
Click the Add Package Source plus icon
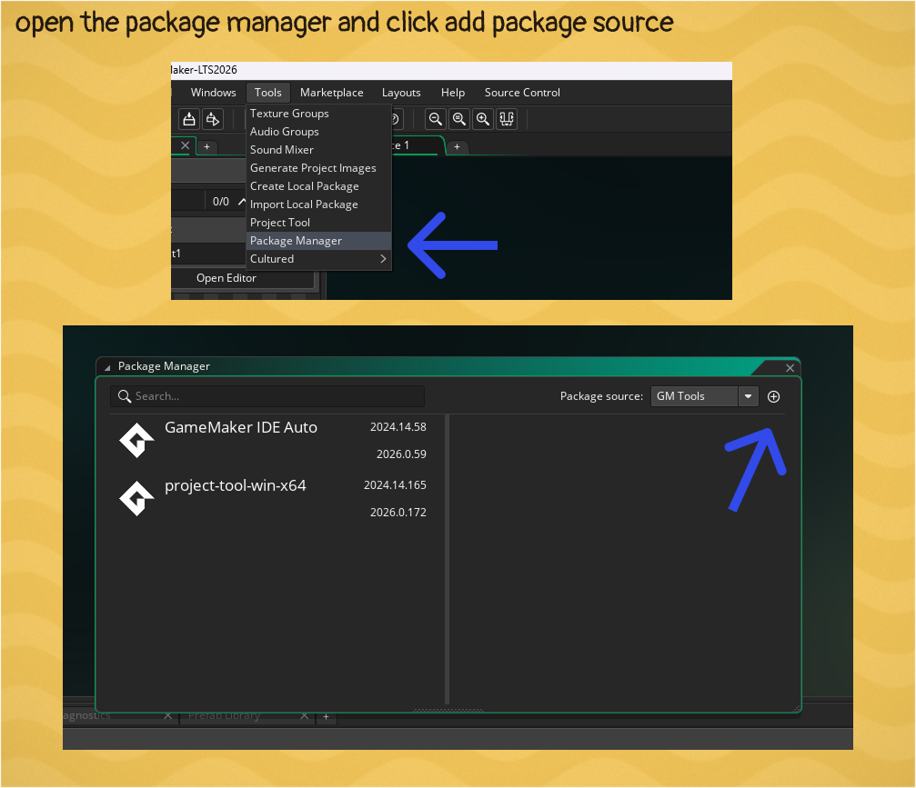[x=773, y=396]
